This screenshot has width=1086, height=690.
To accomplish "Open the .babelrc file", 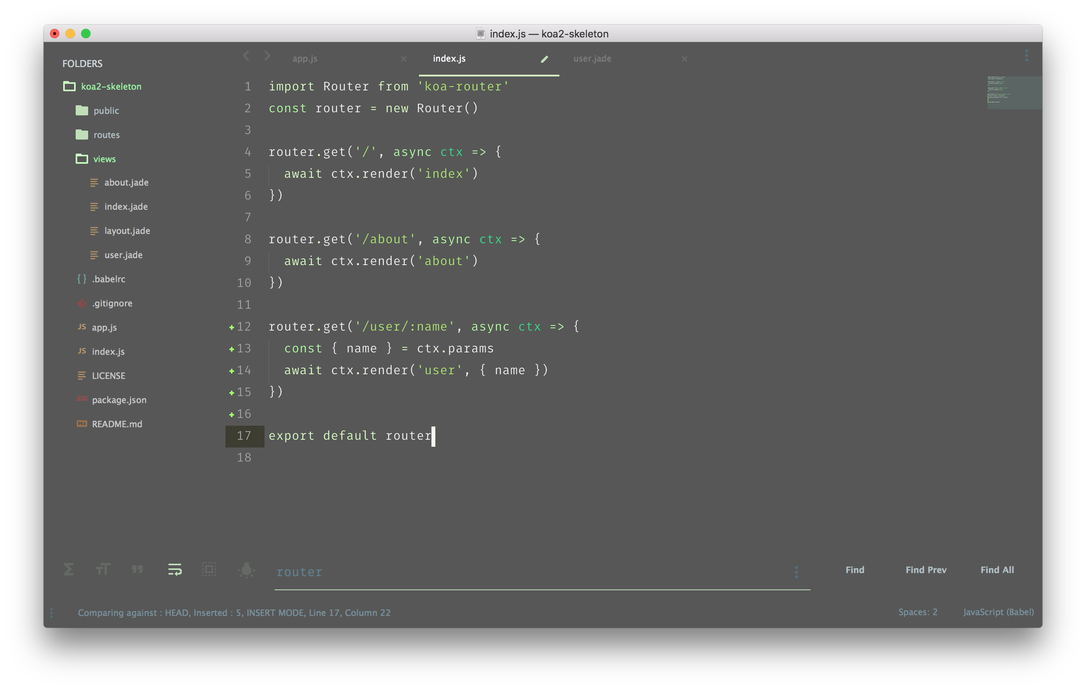I will pos(109,280).
